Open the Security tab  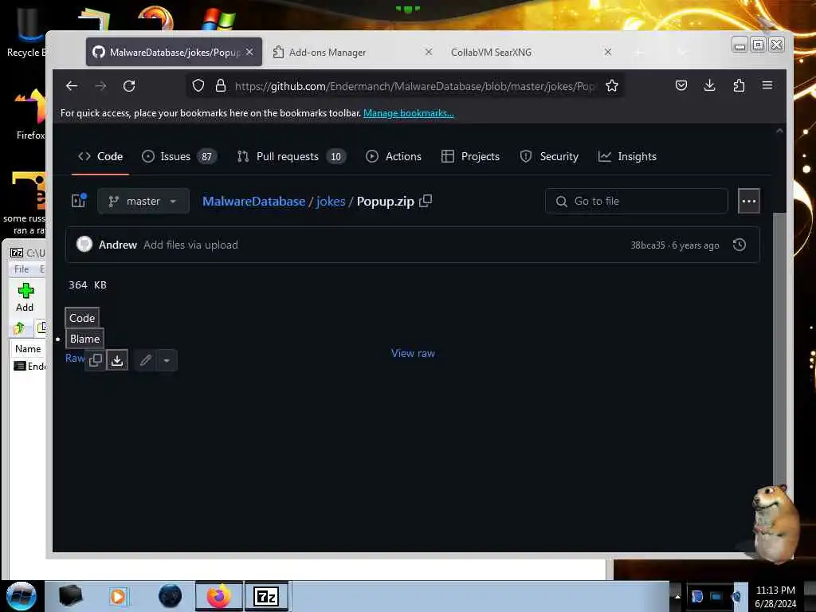coord(549,156)
